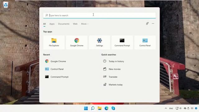The image size is (199, 112).
Task: Open the Windows Start button on taskbar
Action: [86, 108]
